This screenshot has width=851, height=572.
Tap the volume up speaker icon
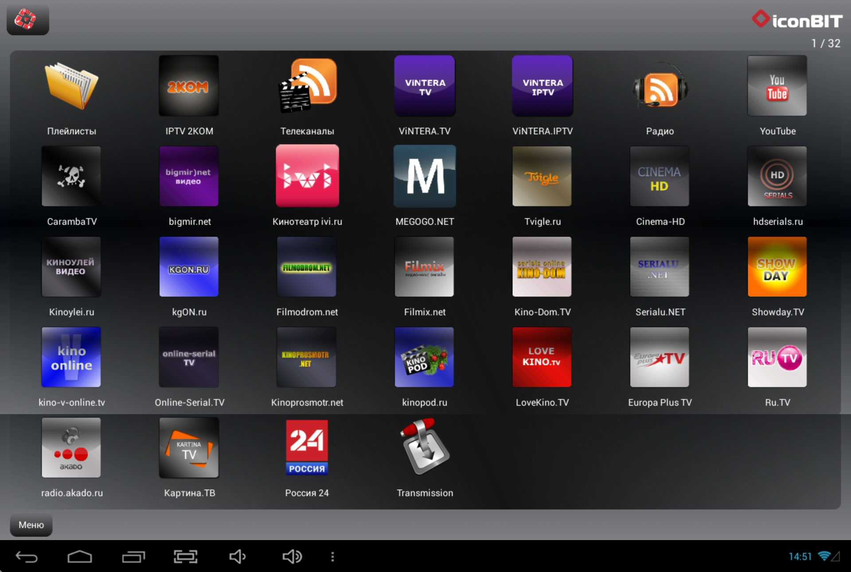click(x=292, y=556)
